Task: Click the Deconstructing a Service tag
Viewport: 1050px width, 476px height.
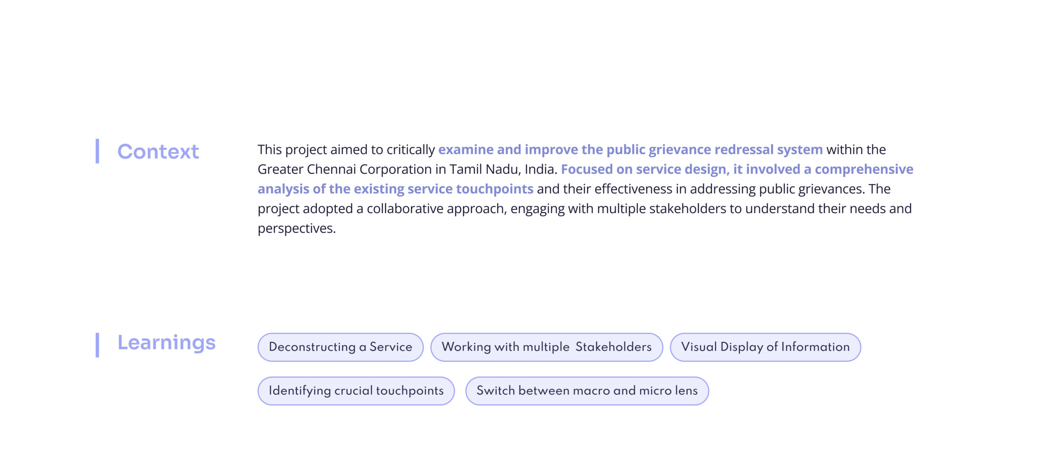Action: [340, 347]
